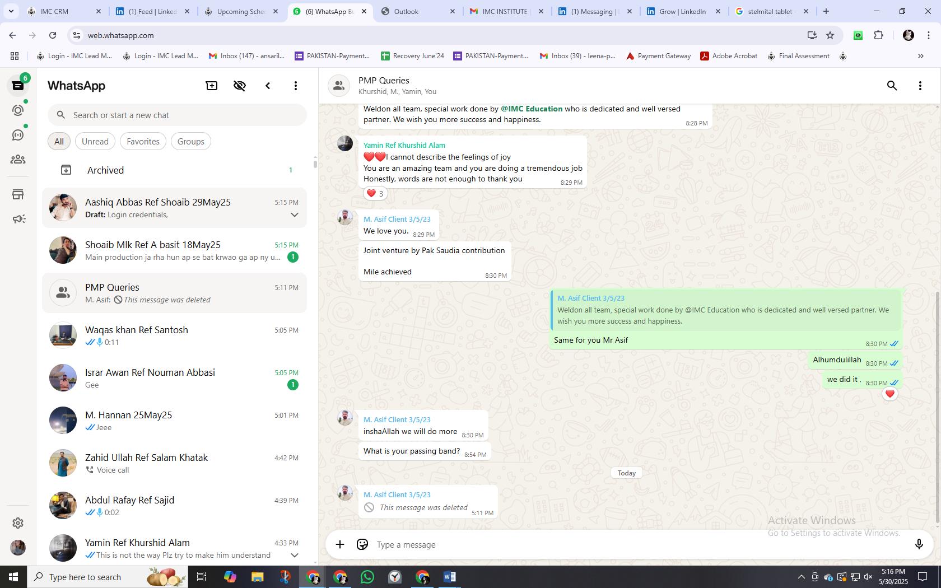Open volume control in system tray
941x588 pixels.
tap(868, 577)
